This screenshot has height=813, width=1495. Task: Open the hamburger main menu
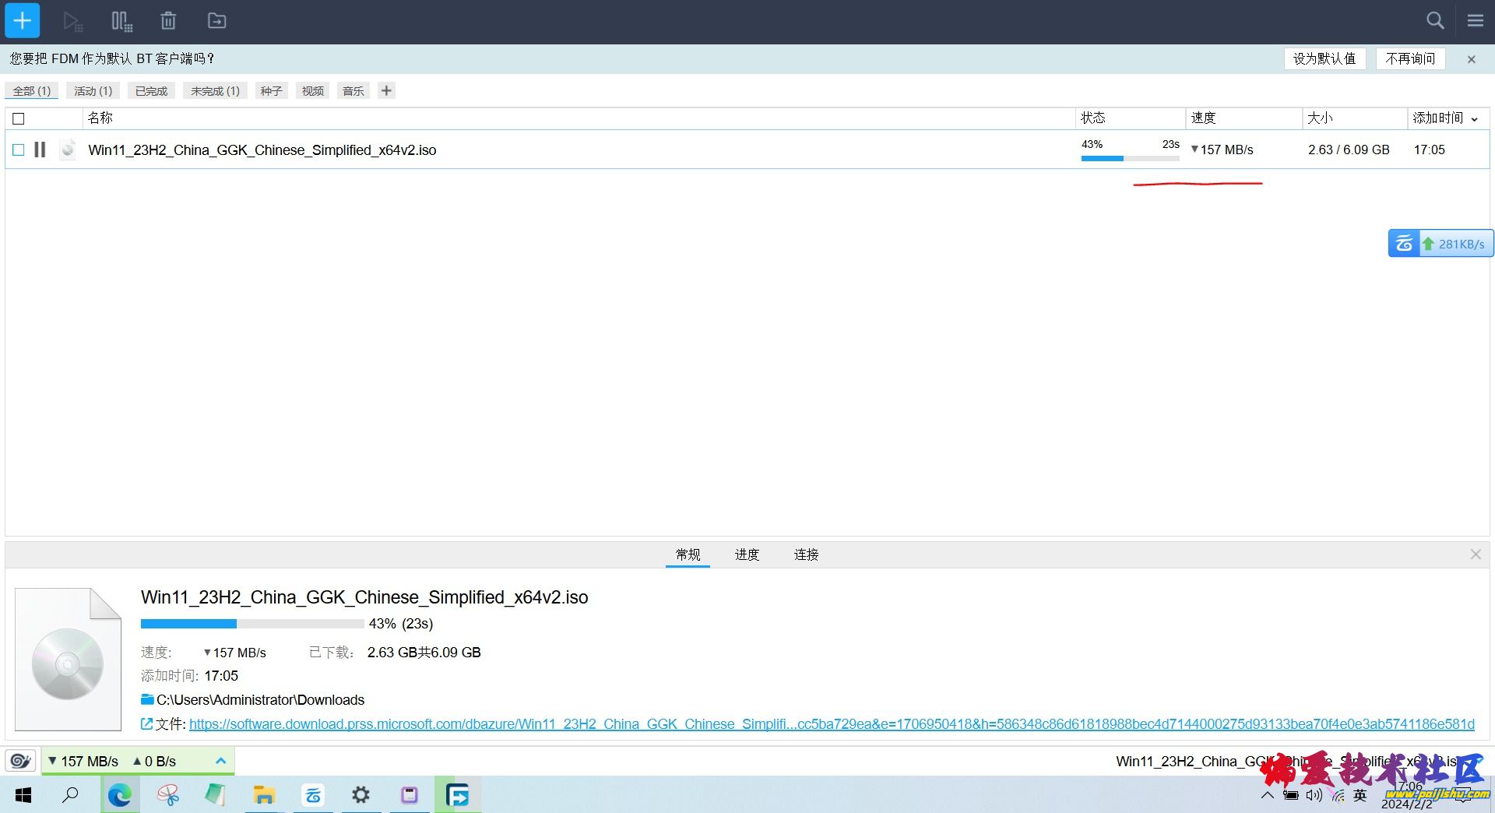[1475, 21]
